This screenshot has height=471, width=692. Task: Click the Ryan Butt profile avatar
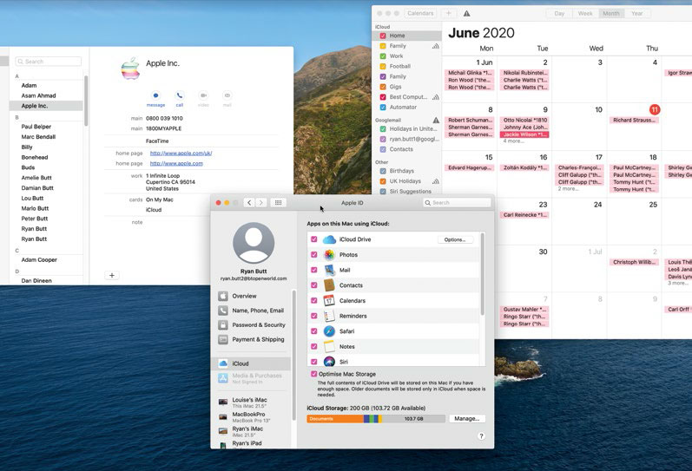tap(254, 244)
